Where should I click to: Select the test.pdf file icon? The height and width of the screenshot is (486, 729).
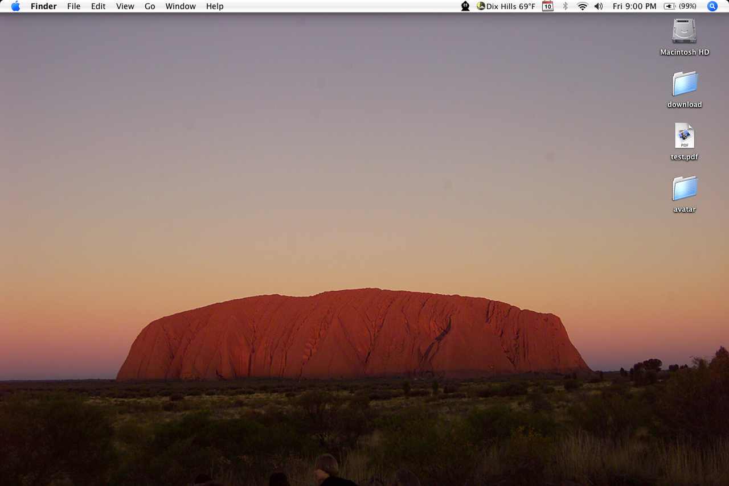(684, 136)
